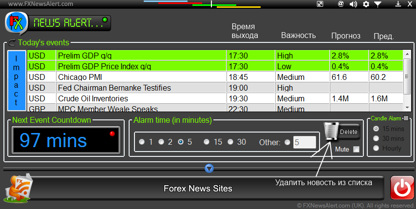Click the resize window icon in title bar
This screenshot has height=209, width=416.
click(320, 4)
